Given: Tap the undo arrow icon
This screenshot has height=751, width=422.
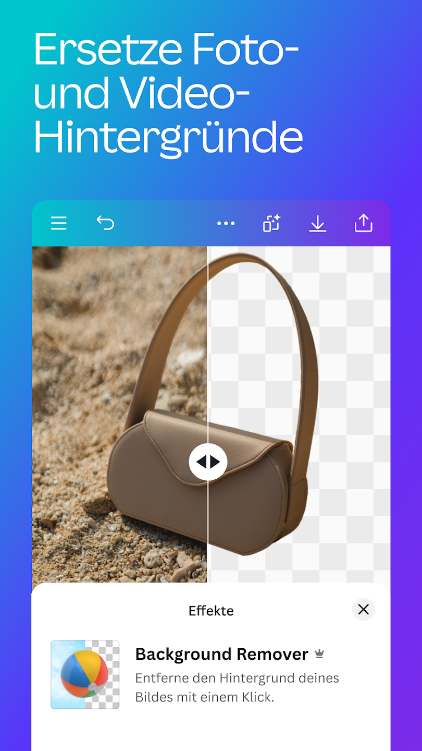Looking at the screenshot, I should pos(105,223).
